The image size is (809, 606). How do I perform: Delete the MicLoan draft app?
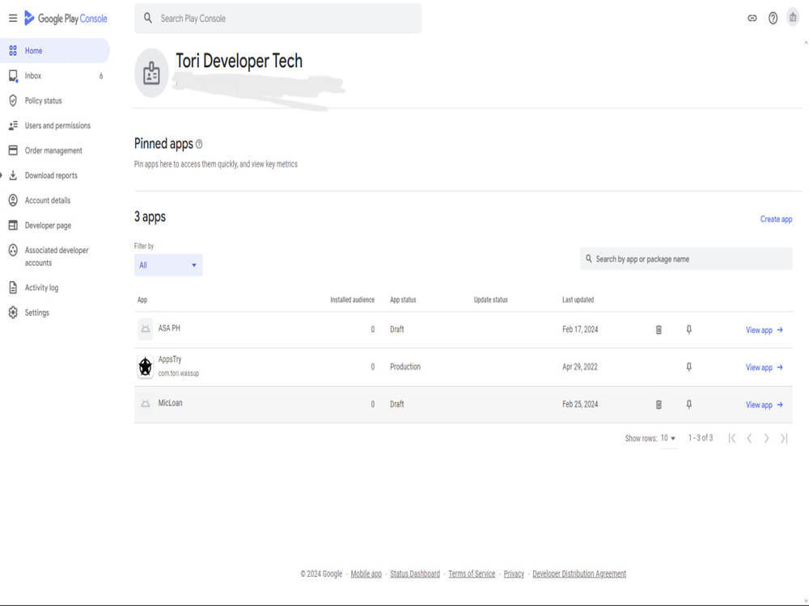[659, 404]
